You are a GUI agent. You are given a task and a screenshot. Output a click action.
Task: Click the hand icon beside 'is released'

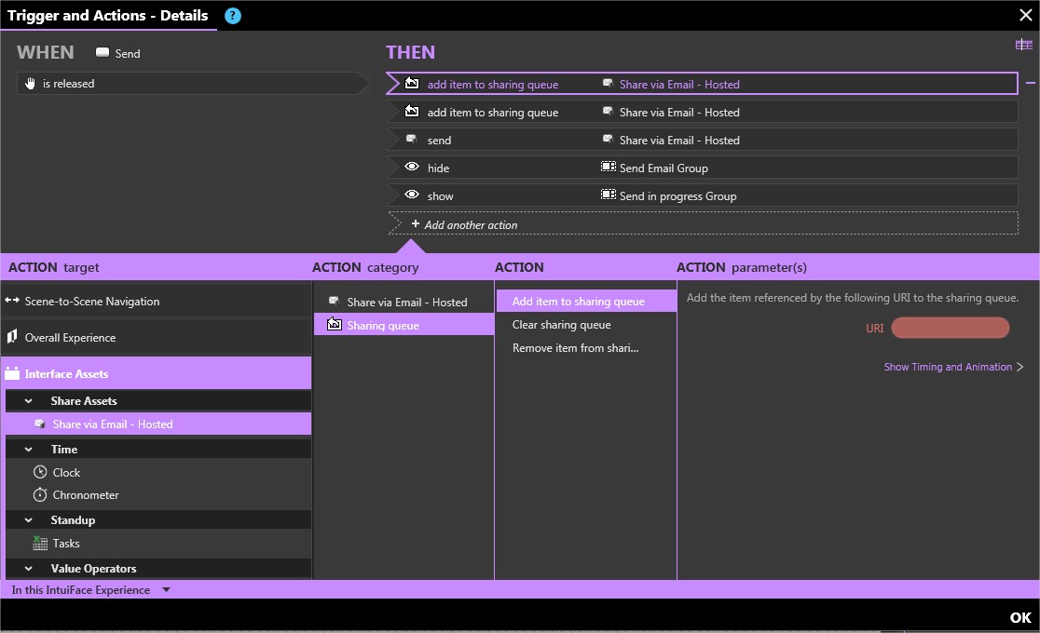coord(30,84)
